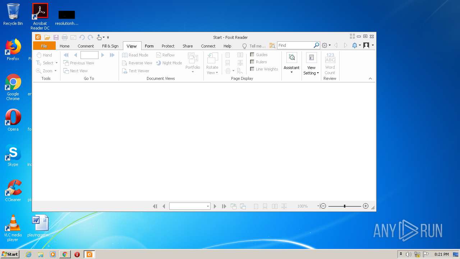Click the Tell me search field
Image resolution: width=460 pixels, height=259 pixels.
[x=254, y=46]
